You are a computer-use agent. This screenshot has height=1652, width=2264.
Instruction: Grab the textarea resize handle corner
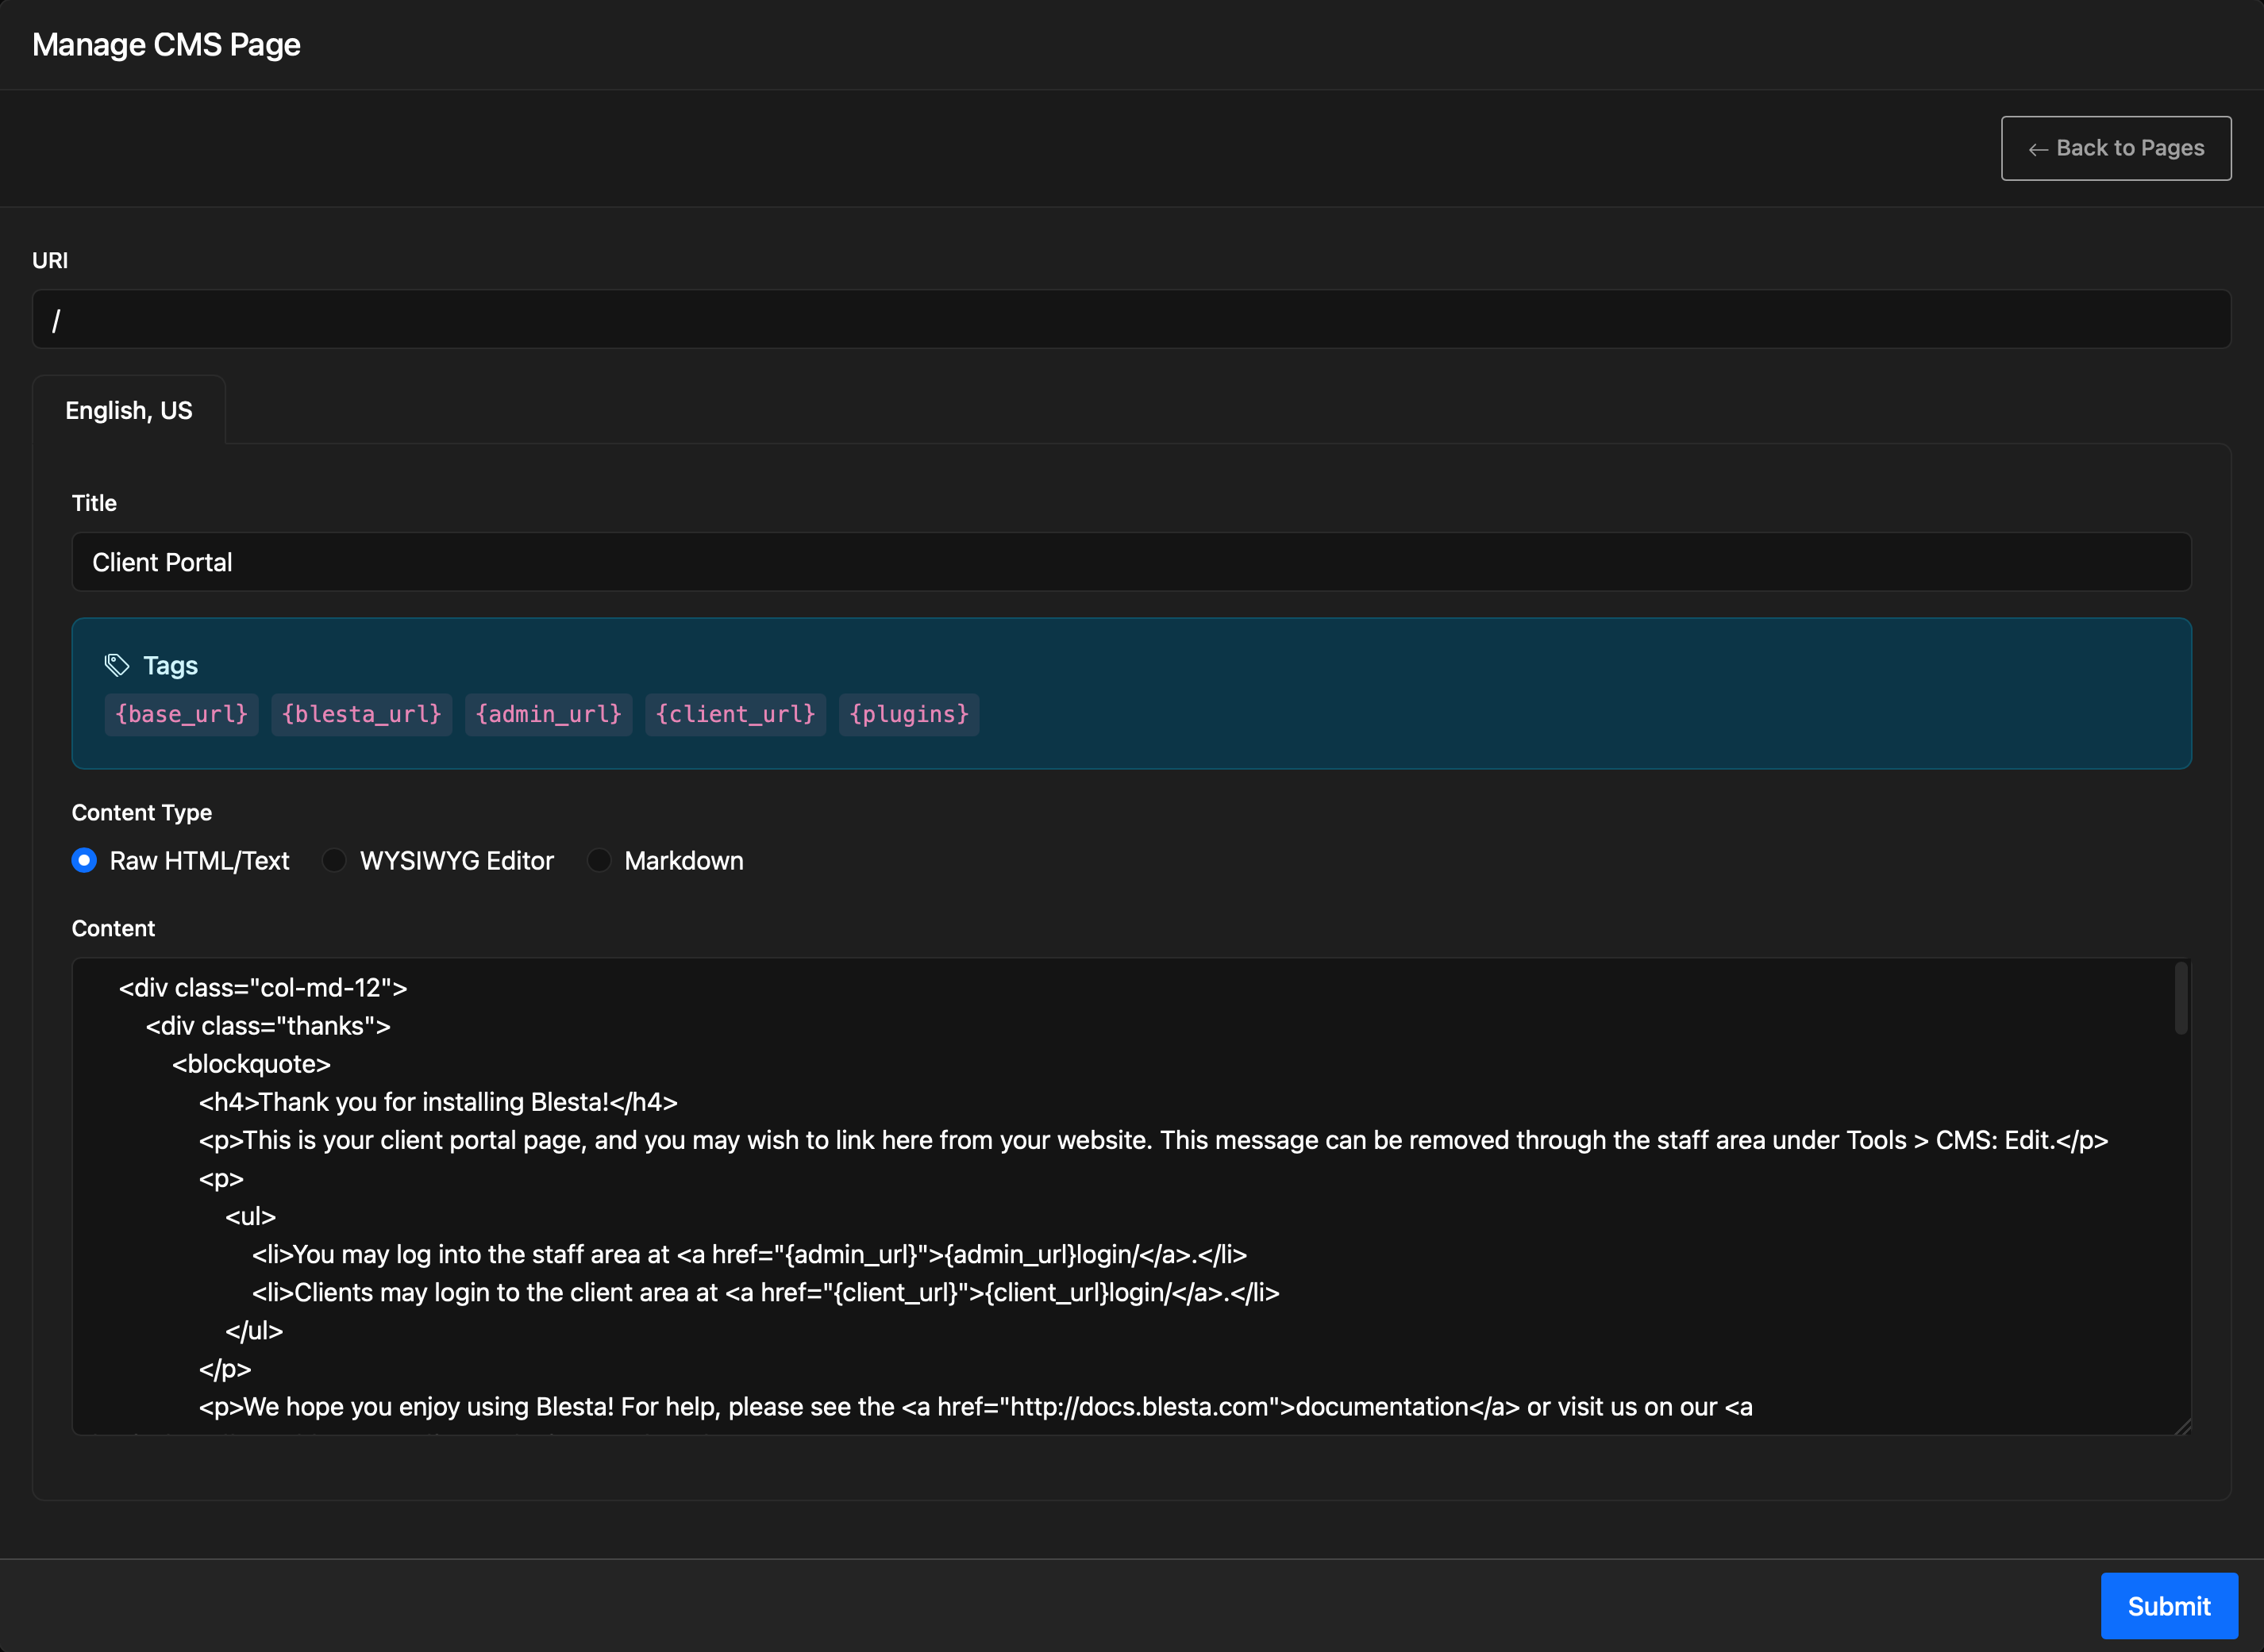click(x=2183, y=1426)
